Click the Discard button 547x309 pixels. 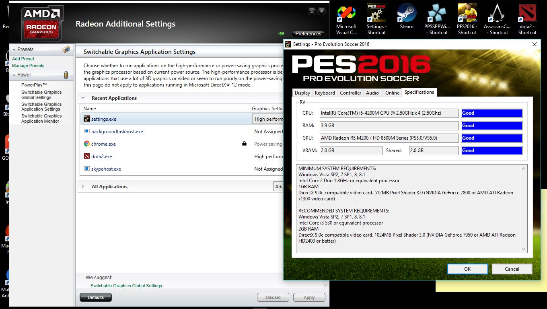[273, 297]
